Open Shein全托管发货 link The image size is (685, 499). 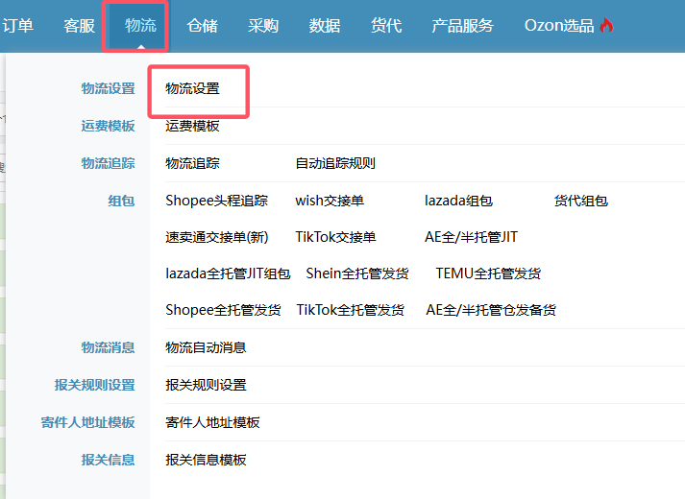(x=357, y=273)
